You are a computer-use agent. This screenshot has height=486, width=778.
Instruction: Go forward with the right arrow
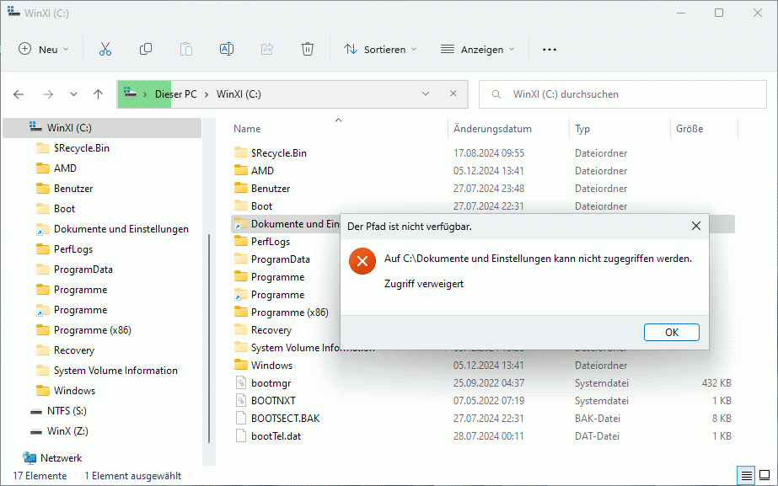(48, 94)
